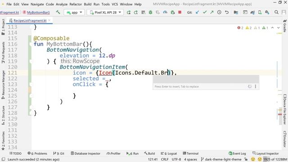Click Attach Debugger to Android Process icon
Screen dimensions: 288x162
(173, 12)
